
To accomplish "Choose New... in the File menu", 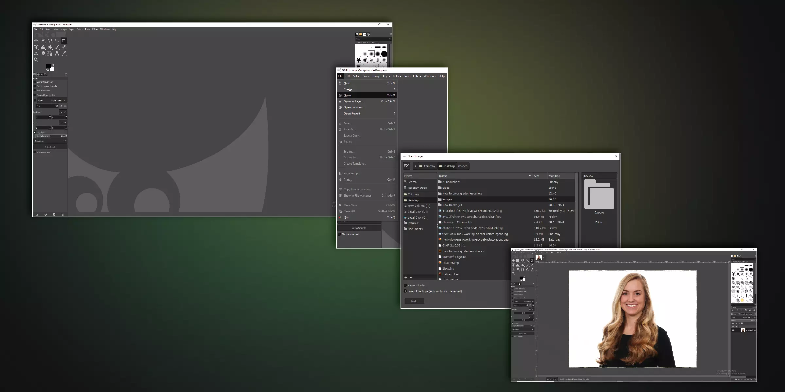I will [367, 83].
